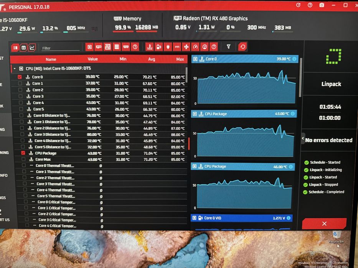358x268 pixels.
Task: Uncheck the Core 0 temperature checkbox
Action: tap(20, 77)
